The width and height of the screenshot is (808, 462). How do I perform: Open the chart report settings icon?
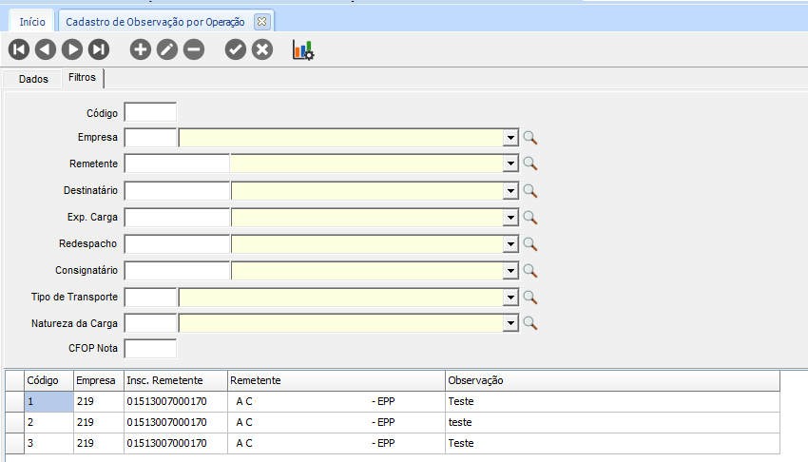click(x=303, y=50)
